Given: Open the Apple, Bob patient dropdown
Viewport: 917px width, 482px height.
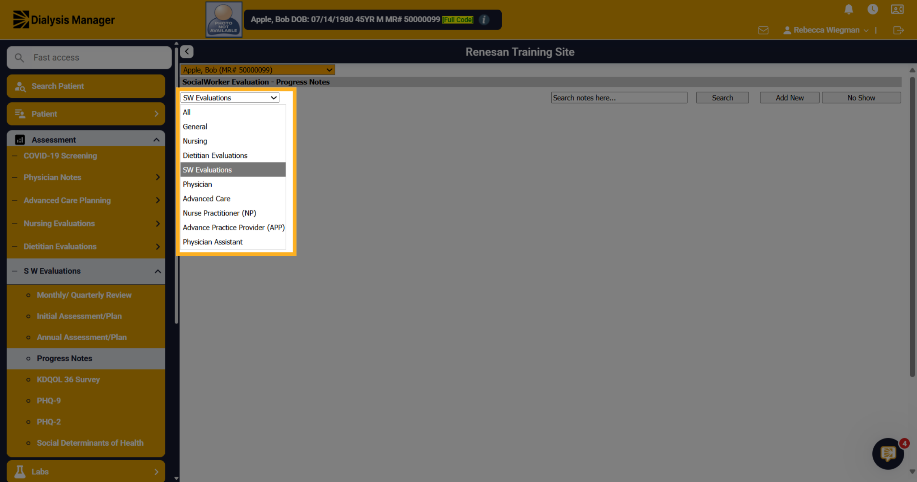Looking at the screenshot, I should click(258, 70).
